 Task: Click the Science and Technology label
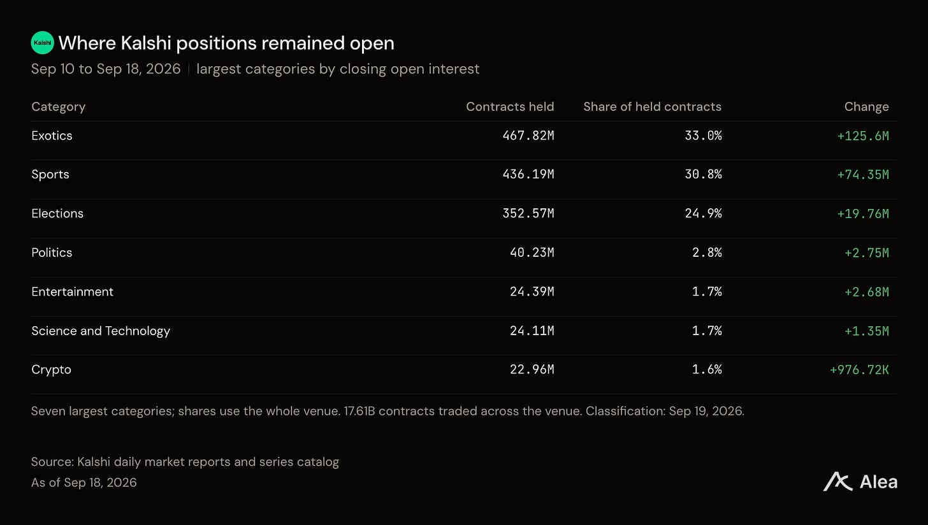tap(101, 331)
